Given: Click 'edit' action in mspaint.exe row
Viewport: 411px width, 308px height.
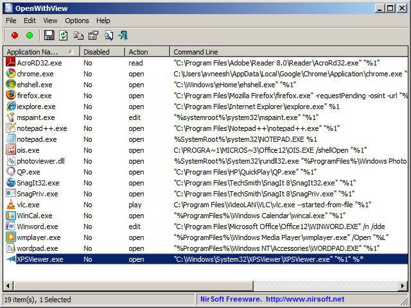Looking at the screenshot, I should 134,117.
